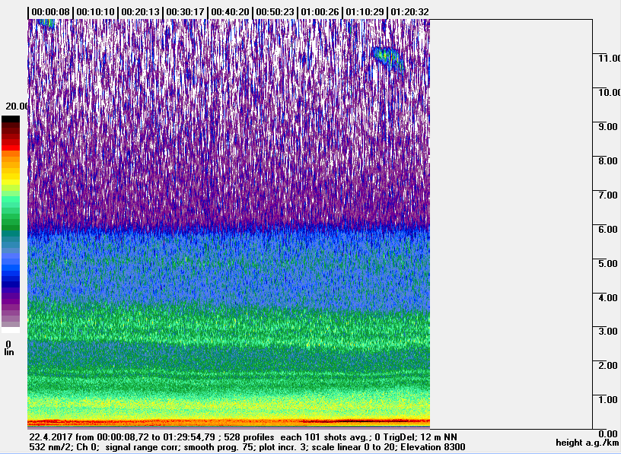
Task: Select the green band of the color legend
Action: point(11,221)
